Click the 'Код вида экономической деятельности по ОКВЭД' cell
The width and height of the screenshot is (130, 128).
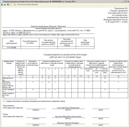(x=67, y=42)
